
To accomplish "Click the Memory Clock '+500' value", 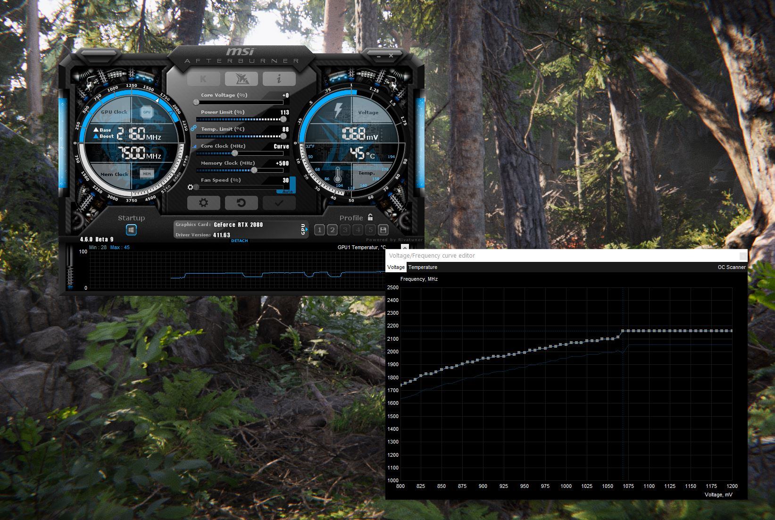I will (283, 163).
